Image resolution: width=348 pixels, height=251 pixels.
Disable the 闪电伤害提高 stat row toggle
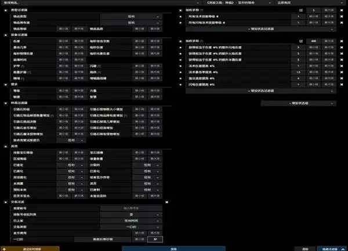[180, 84]
